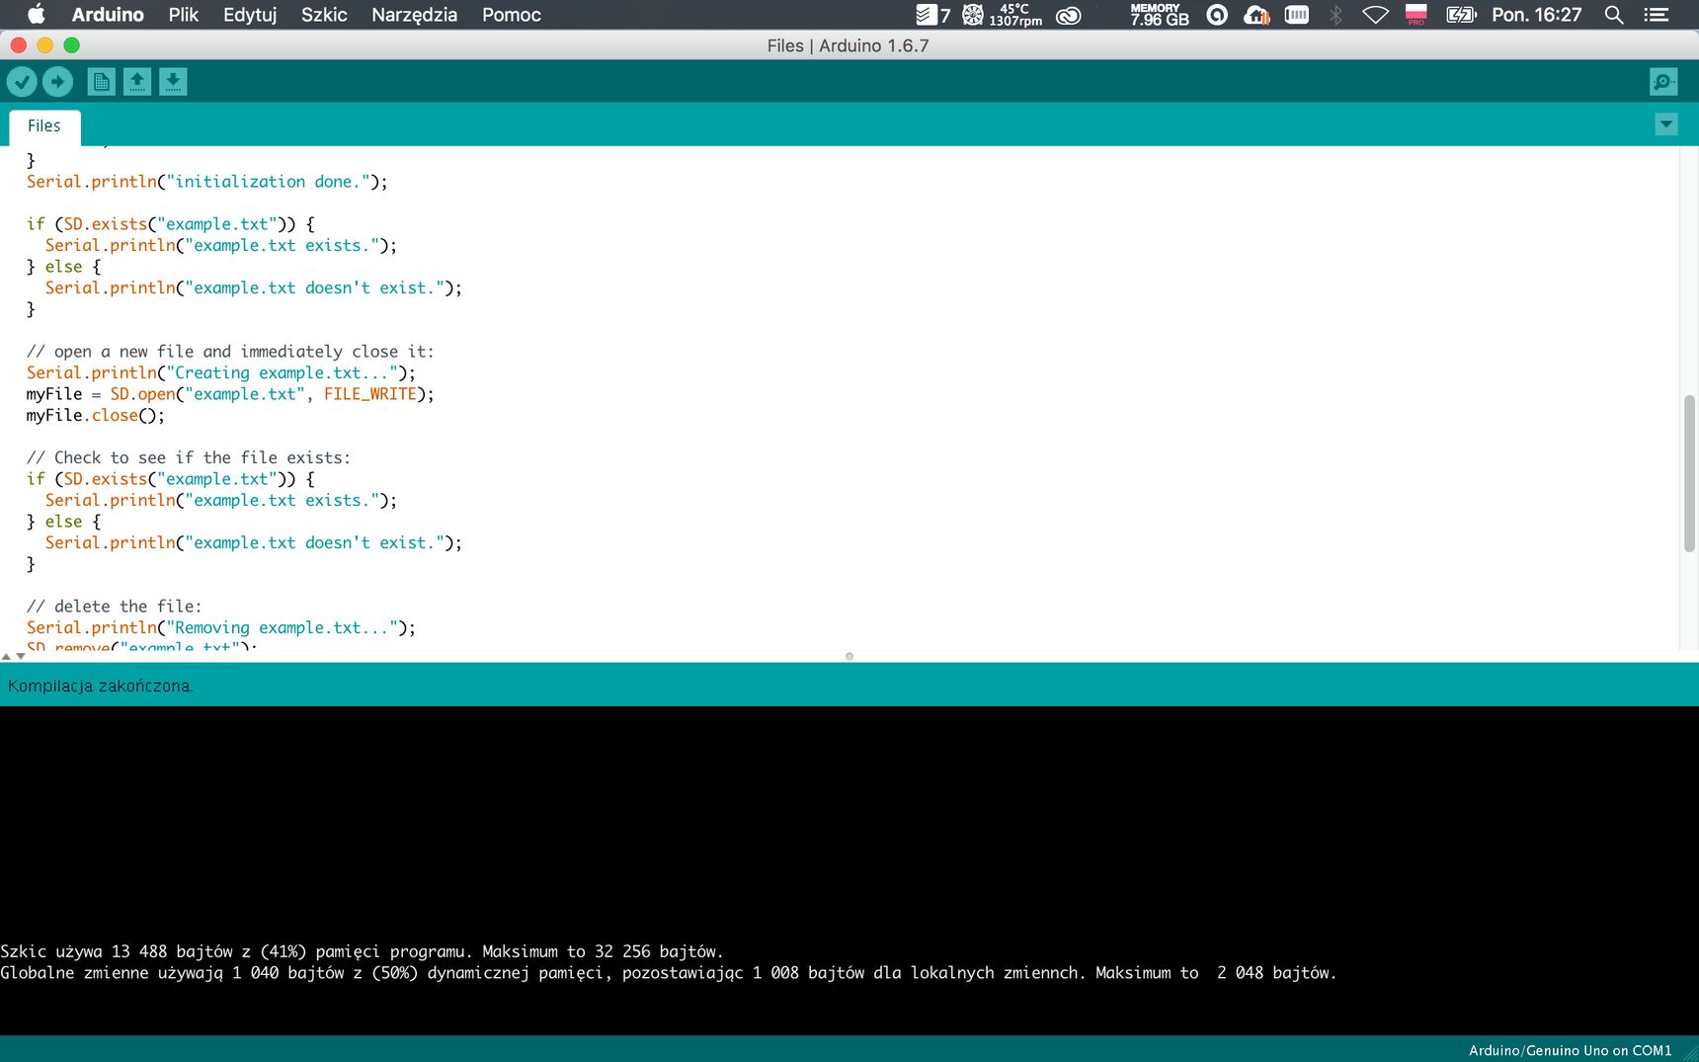This screenshot has width=1699, height=1062.
Task: Click the 'Removing example.txt...' println line
Action: 221,627
